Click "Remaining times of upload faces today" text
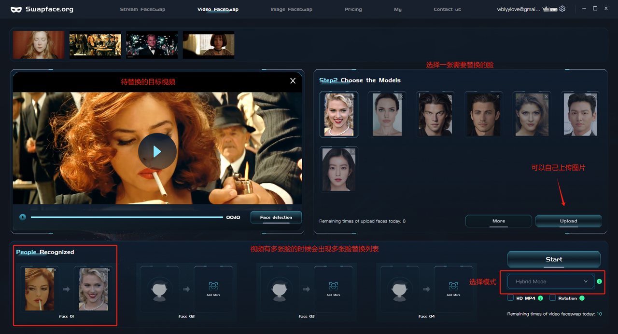The height and width of the screenshot is (334, 618). [362, 221]
